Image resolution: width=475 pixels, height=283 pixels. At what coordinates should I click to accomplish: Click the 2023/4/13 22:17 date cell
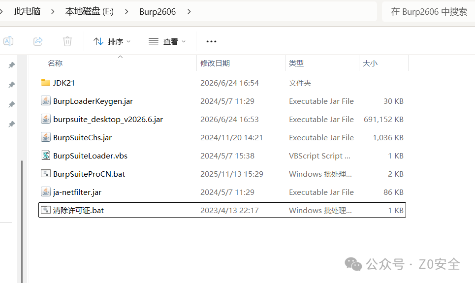tap(229, 210)
